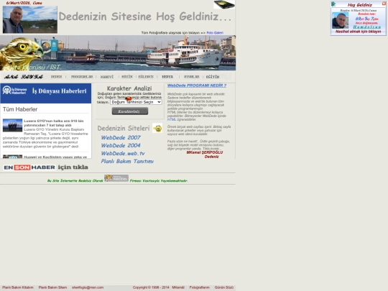Open the WebDede 2004 link
Screen dimensions: 388x291
pos(121,145)
